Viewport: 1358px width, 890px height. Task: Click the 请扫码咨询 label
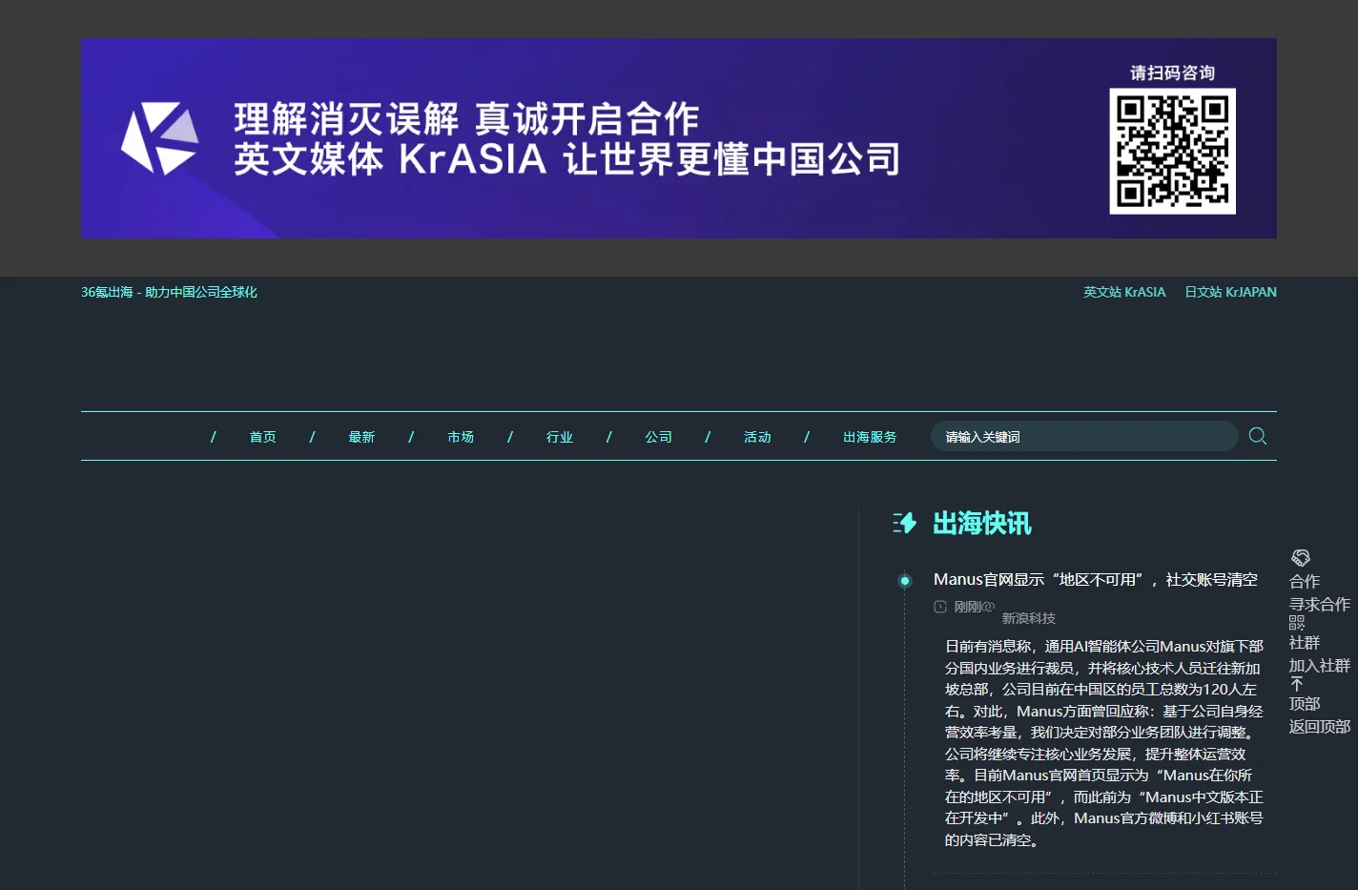(1172, 72)
